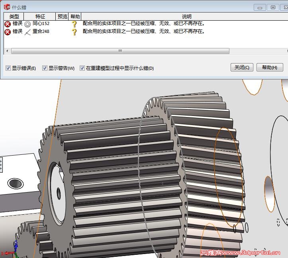This screenshot has height=258, width=288.
Task: Click the horizontal scrollbar left arrow
Action: coord(7,51)
